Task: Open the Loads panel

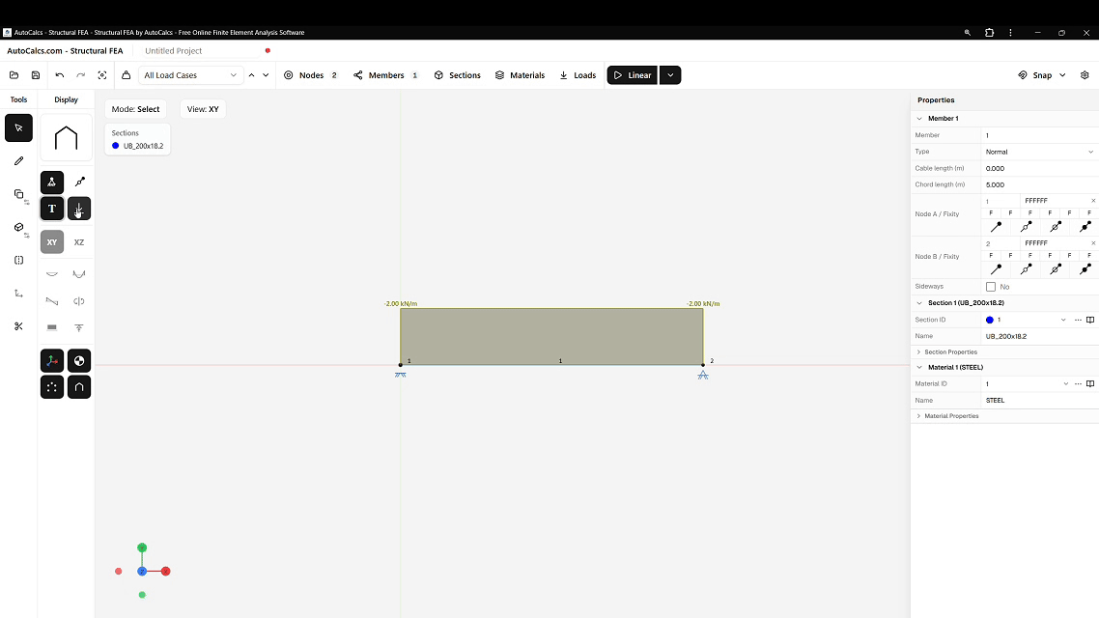Action: pos(578,75)
